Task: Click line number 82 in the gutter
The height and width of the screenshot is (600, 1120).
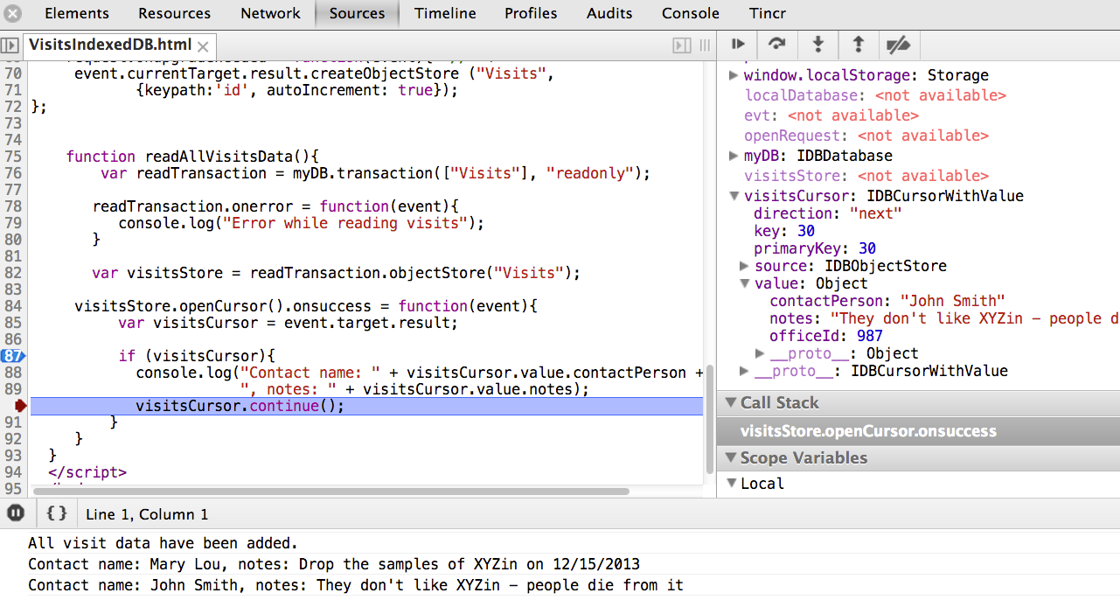Action: click(x=13, y=273)
